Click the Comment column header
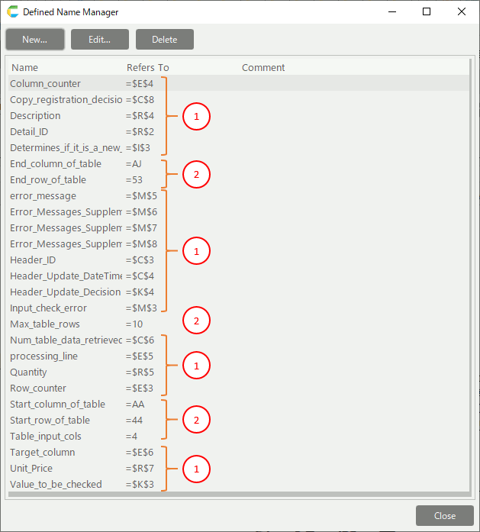 pos(263,68)
